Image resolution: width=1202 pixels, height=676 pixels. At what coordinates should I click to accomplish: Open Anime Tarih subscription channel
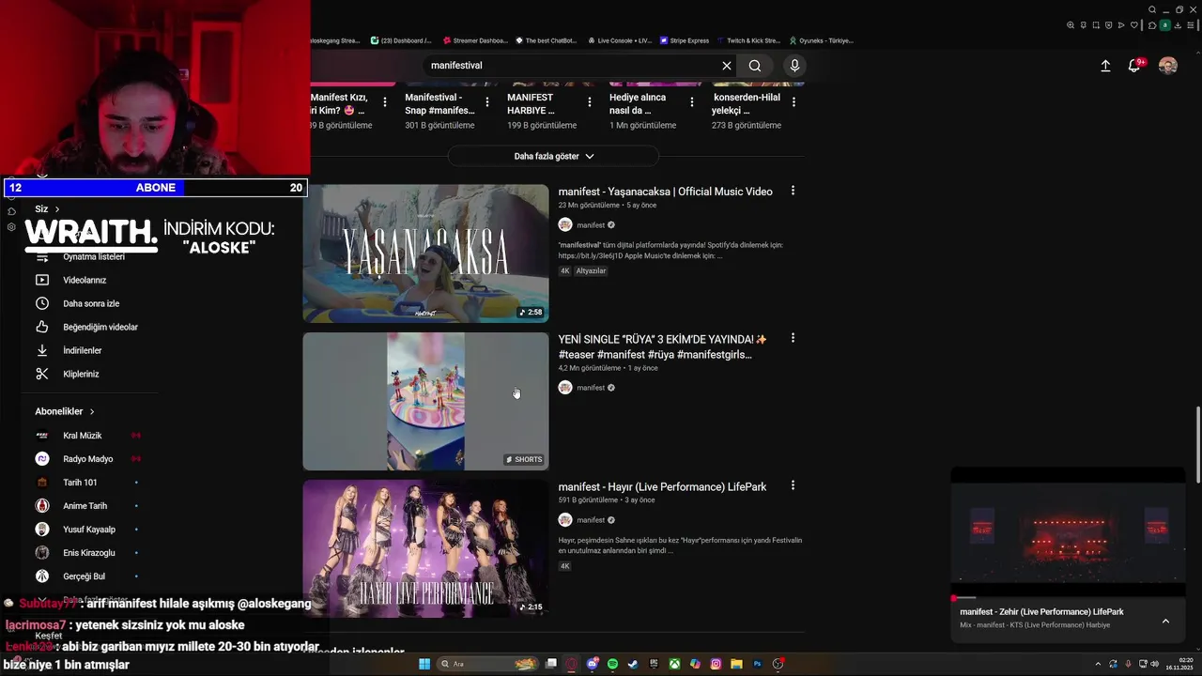coord(85,506)
